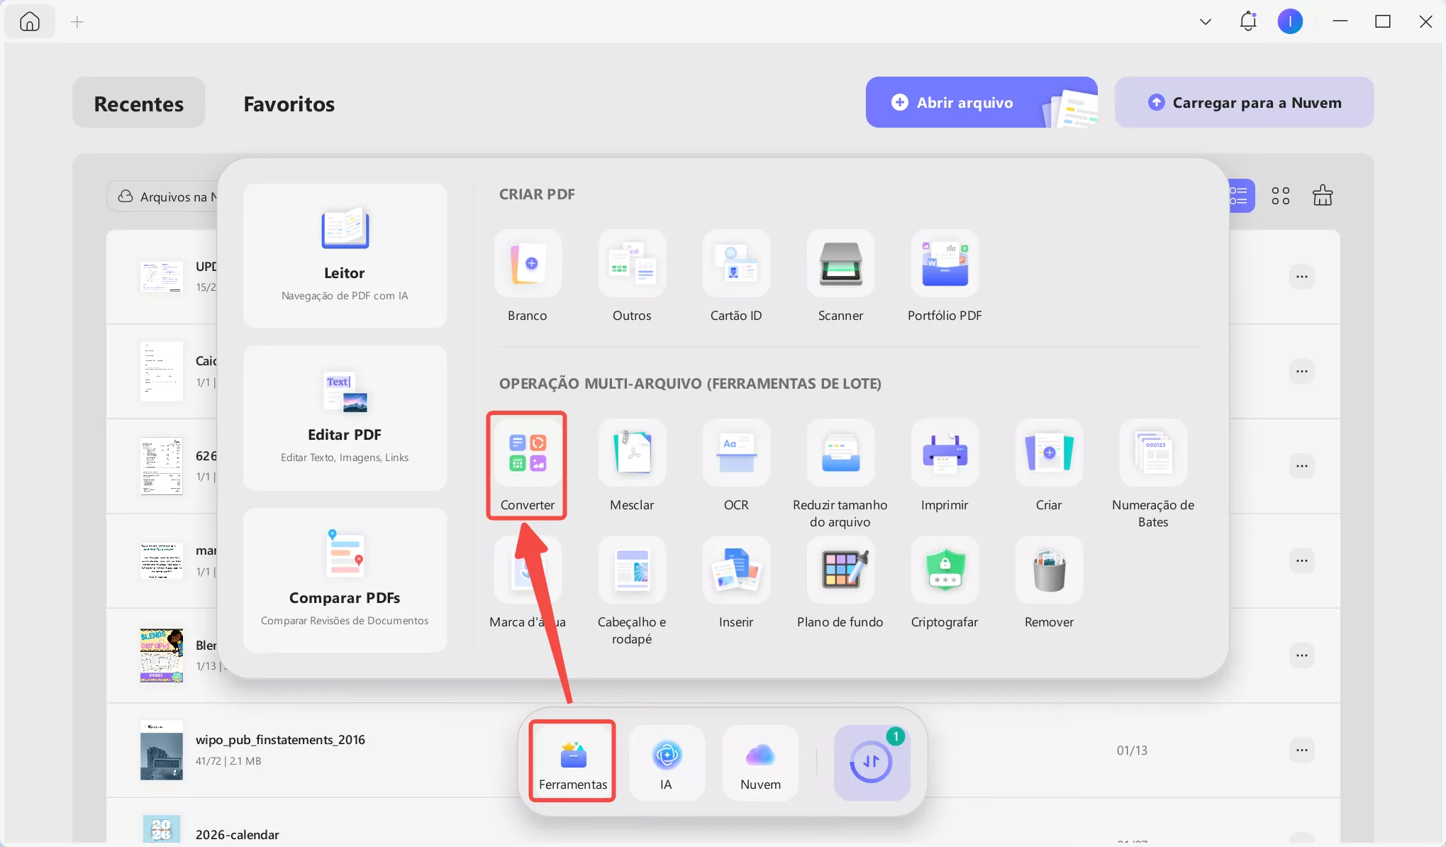Click Carregar para a Nuvem
1446x847 pixels.
(x=1243, y=102)
